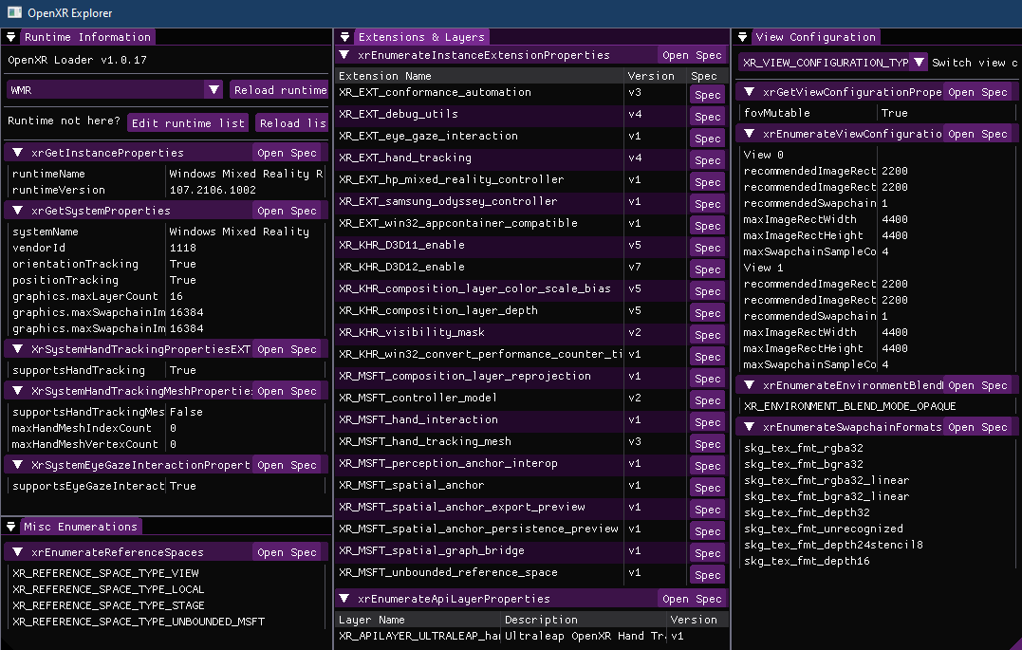Click Spec button for XR_MSFT_controller_model
The width and height of the screenshot is (1022, 650).
click(x=707, y=401)
